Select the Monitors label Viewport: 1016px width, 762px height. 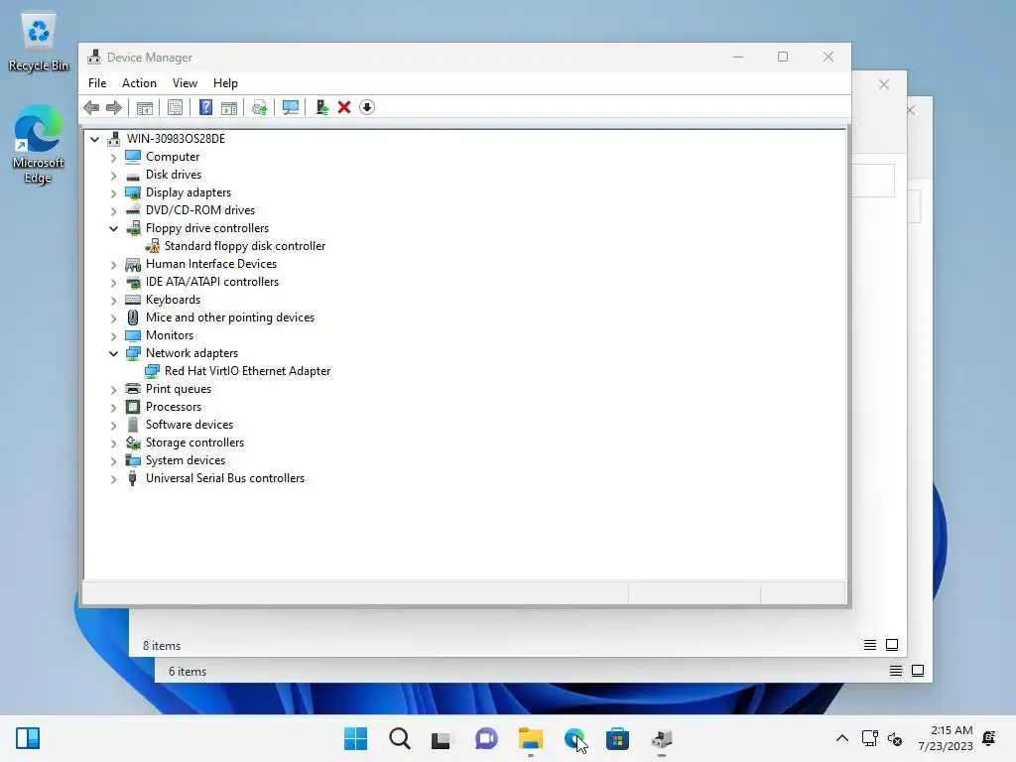click(x=170, y=335)
